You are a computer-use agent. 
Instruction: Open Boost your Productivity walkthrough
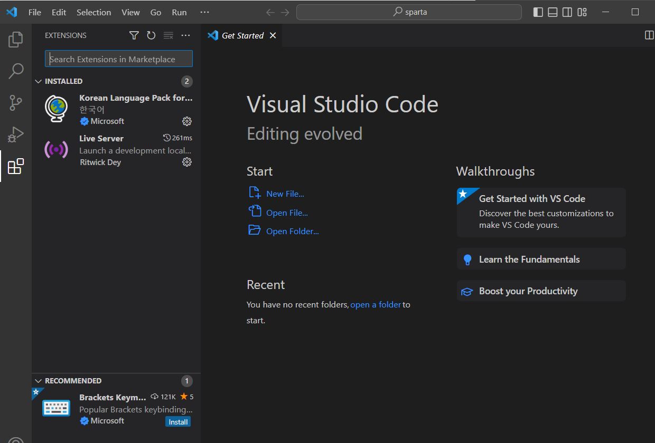[541, 291]
